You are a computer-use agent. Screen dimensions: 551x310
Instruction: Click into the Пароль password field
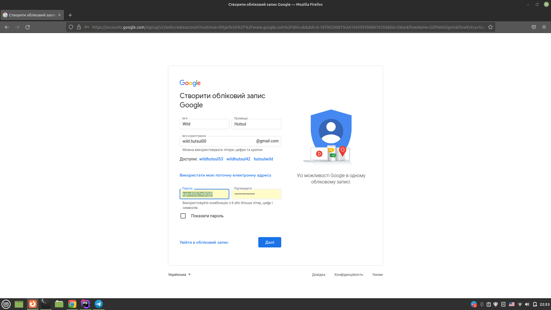[204, 194]
